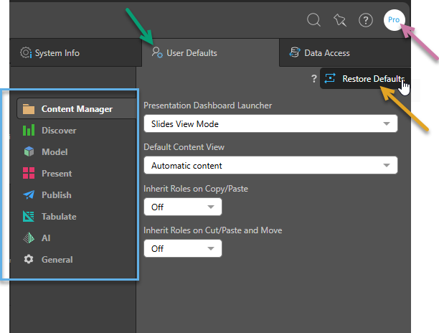Click the Discover bar chart icon
Image resolution: width=439 pixels, height=333 pixels.
29,131
